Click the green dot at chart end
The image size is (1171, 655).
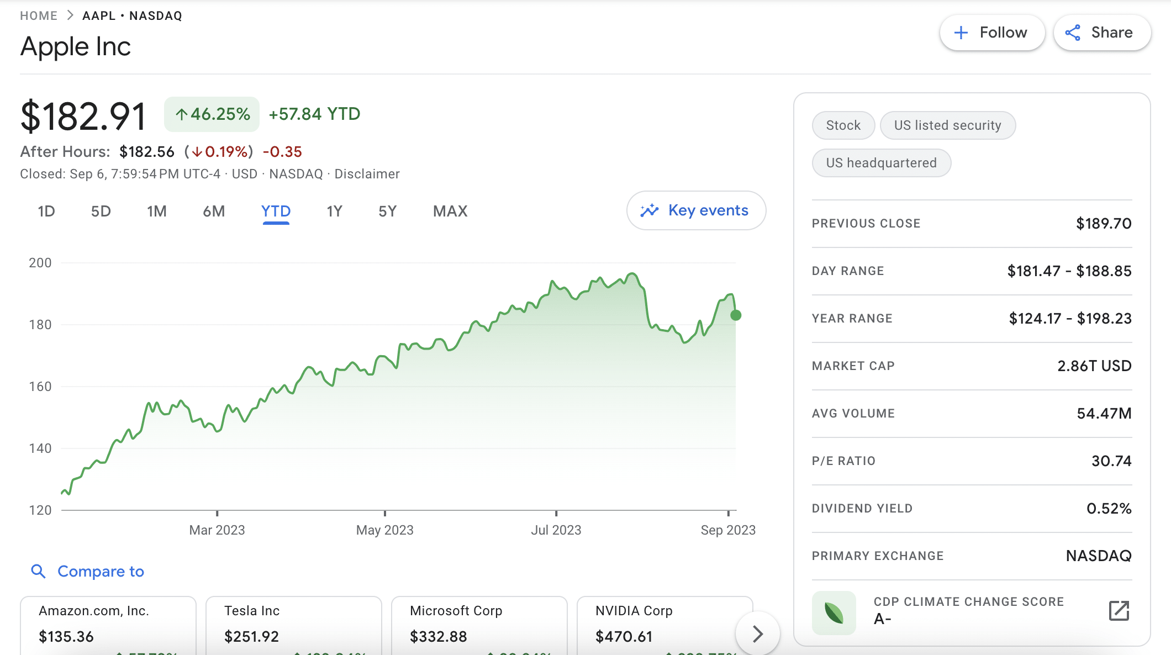tap(736, 315)
